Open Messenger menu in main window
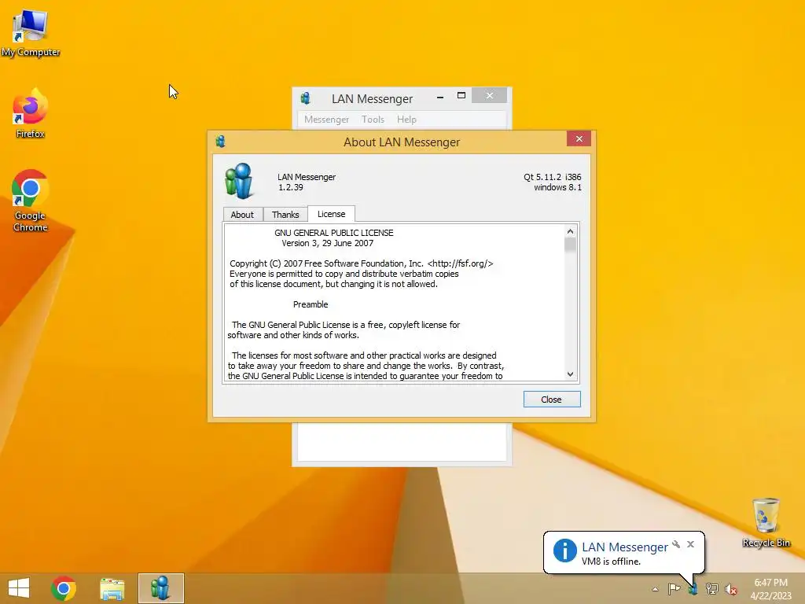 point(326,120)
